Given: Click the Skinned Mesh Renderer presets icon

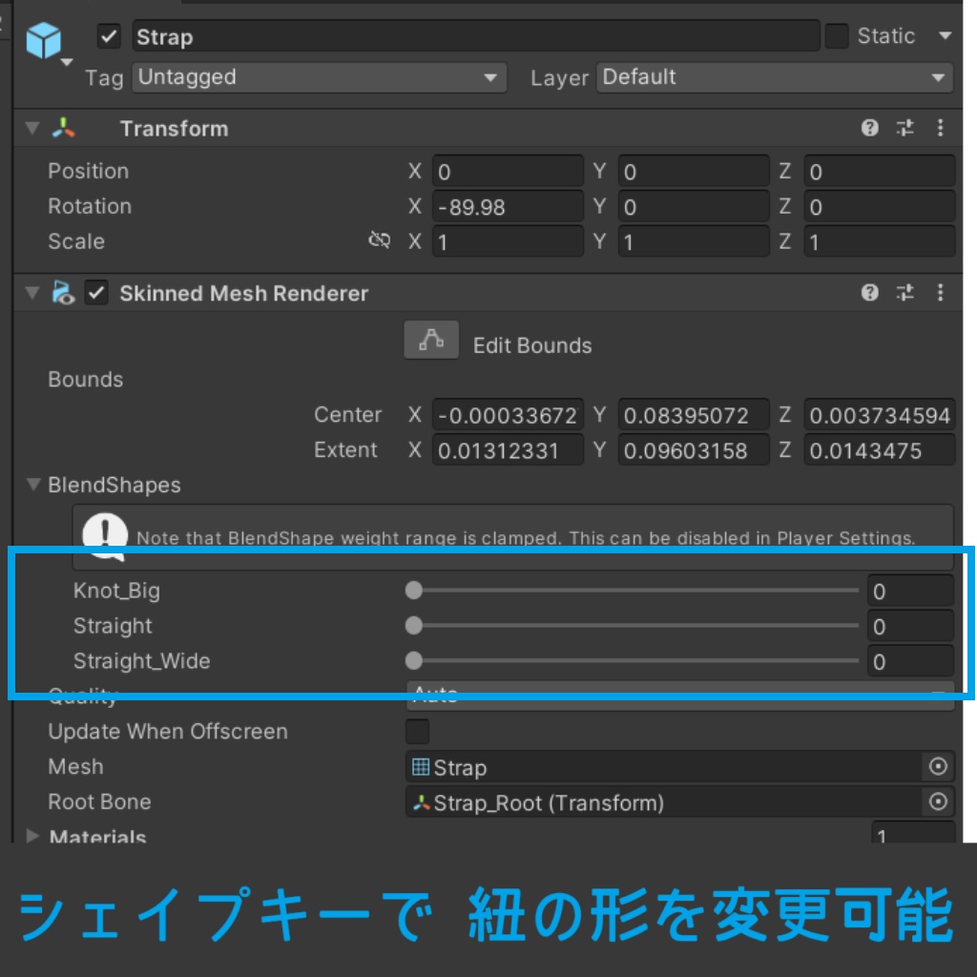Looking at the screenshot, I should [x=904, y=293].
